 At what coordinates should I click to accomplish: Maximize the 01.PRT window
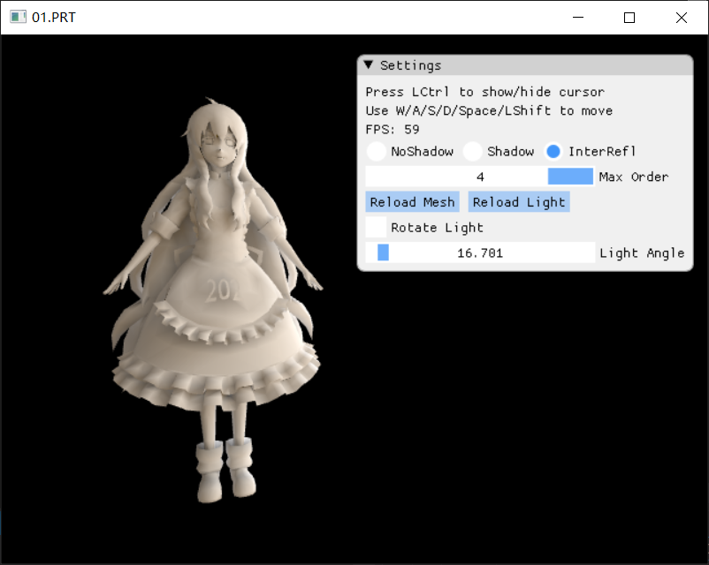point(629,17)
